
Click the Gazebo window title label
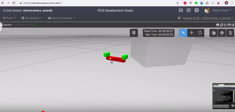[x=7, y=25]
